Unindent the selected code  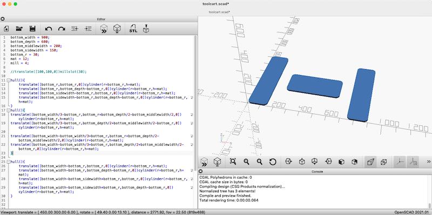75,29
